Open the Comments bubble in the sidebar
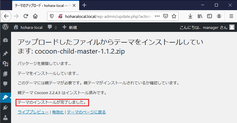Screen dimensions: 237x123 5,84
